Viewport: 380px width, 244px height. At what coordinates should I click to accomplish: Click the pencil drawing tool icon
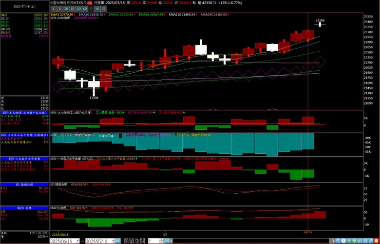click(x=371, y=241)
